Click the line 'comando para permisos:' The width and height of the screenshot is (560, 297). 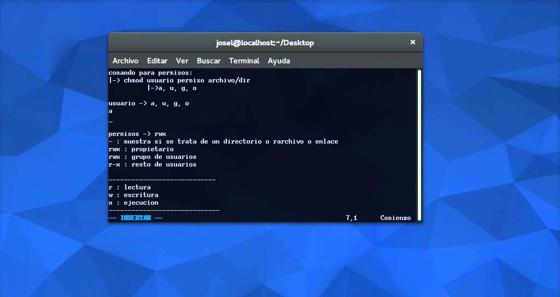(150, 73)
